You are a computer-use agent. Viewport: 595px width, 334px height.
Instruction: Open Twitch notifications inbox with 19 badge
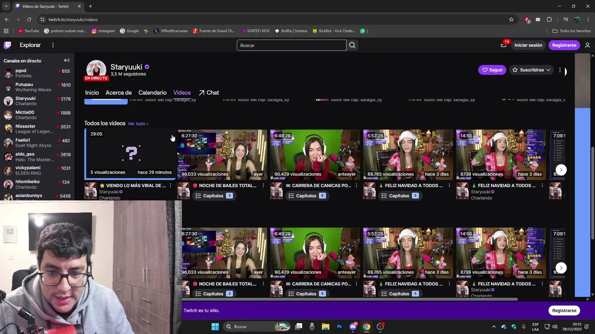click(503, 45)
